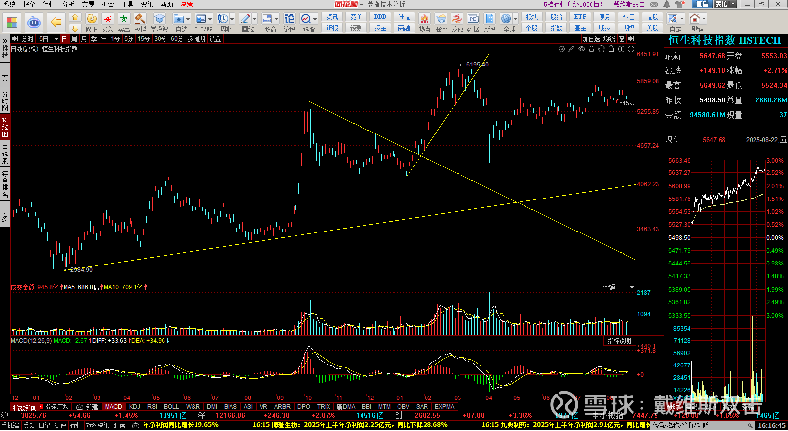The height and width of the screenshot is (431, 788).
Task: Expand the 5日 period dropdown arrow
Action: coord(56,39)
